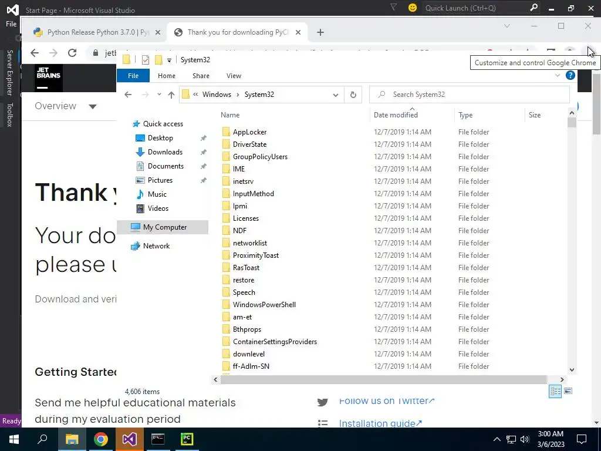Open Toolbox side tab in Visual Studio
The width and height of the screenshot is (601, 451).
coord(10,115)
